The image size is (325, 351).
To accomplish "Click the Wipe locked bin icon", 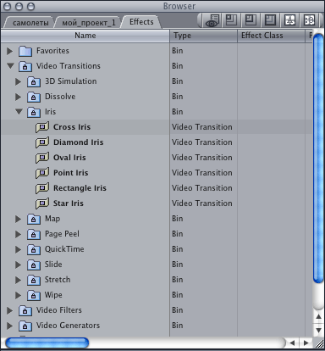I will tap(34, 295).
